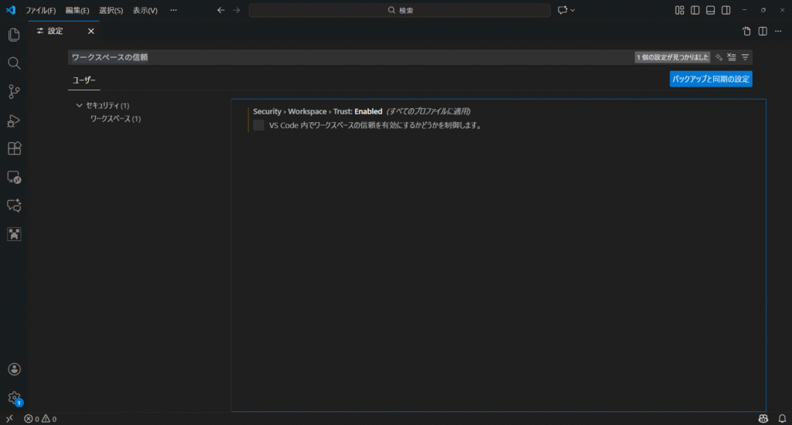This screenshot has width=792, height=425.
Task: Open the Run and Debug view
Action: pyautogui.click(x=13, y=121)
